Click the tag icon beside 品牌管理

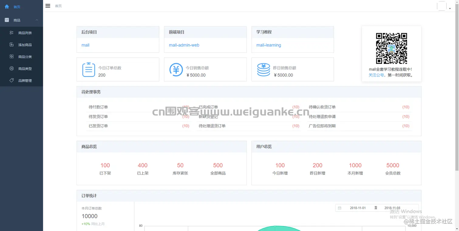(x=12, y=80)
